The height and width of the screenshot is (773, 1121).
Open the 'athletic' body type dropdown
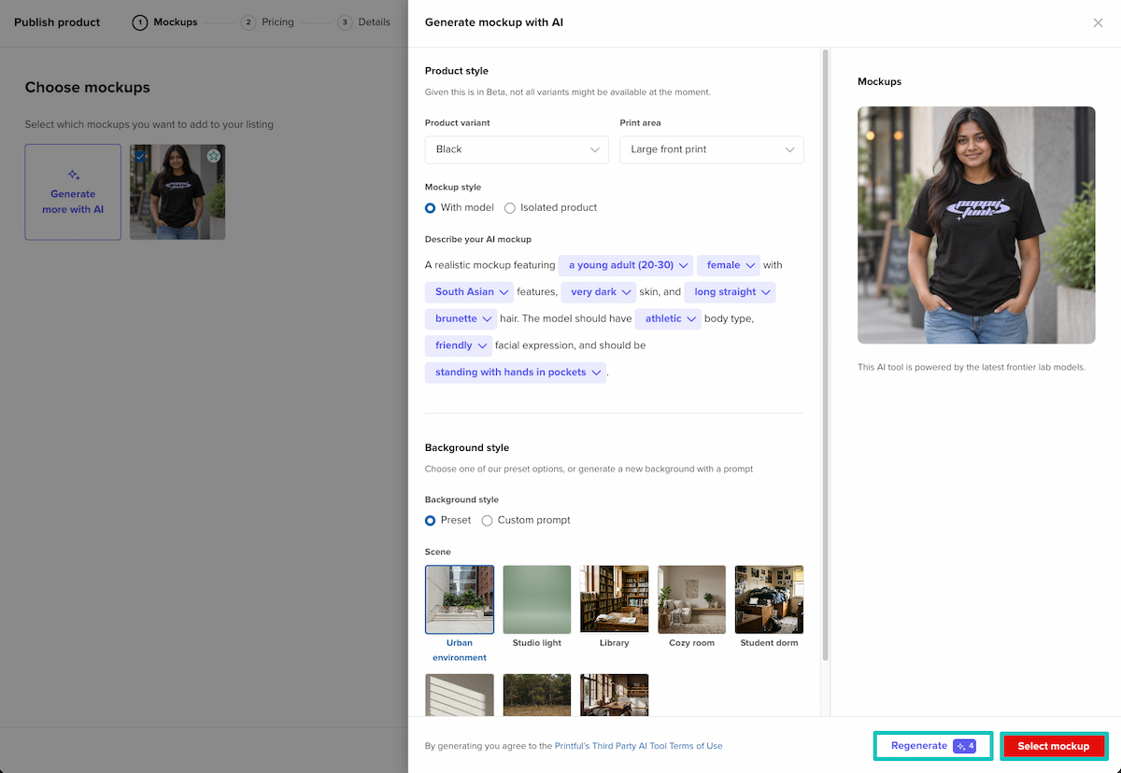tap(668, 319)
